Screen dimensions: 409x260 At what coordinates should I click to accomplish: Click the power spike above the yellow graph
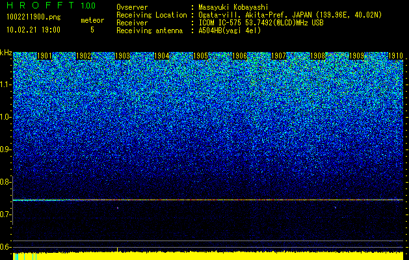118,250
